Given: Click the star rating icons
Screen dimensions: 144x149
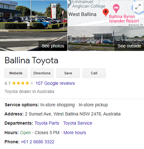Looking at the screenshot, I should [23, 83].
